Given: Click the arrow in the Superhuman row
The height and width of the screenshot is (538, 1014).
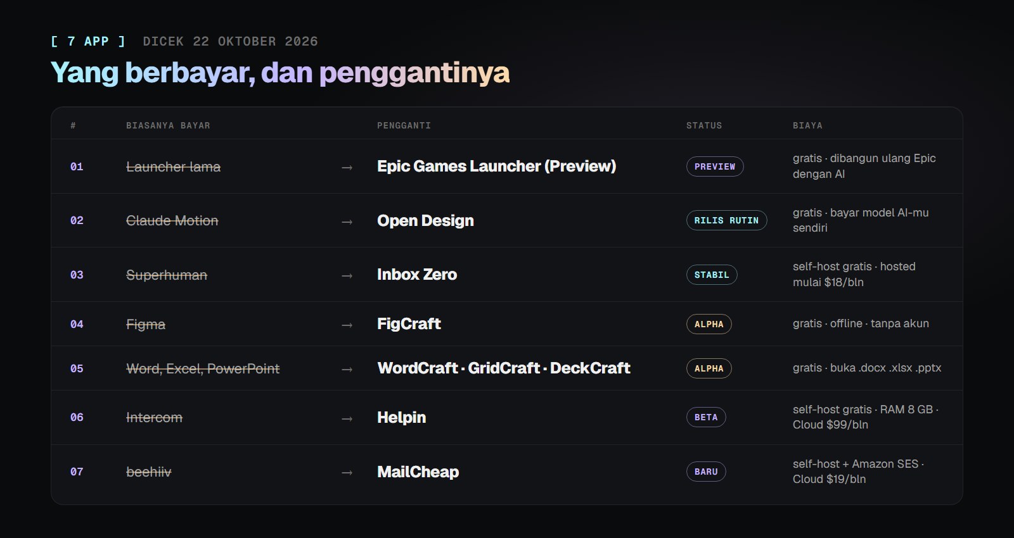Looking at the screenshot, I should coord(347,275).
